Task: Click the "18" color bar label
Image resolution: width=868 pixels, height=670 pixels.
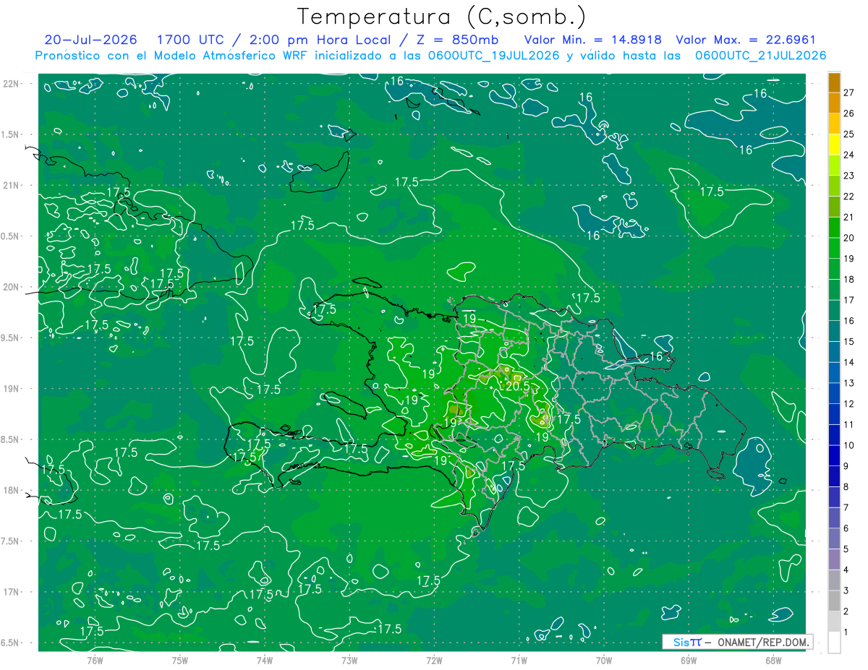Action: point(849,279)
